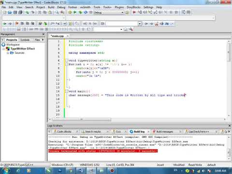The image size is (232, 174).
Task: Click the Copy toolbar icon
Action: [45, 12]
